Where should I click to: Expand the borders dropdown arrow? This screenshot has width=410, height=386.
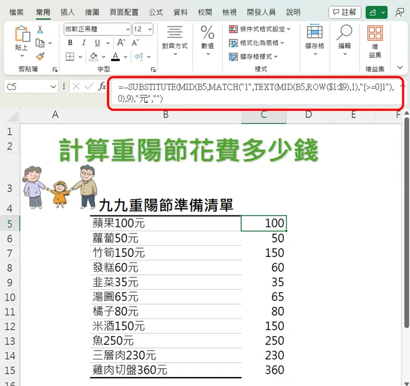(x=80, y=56)
